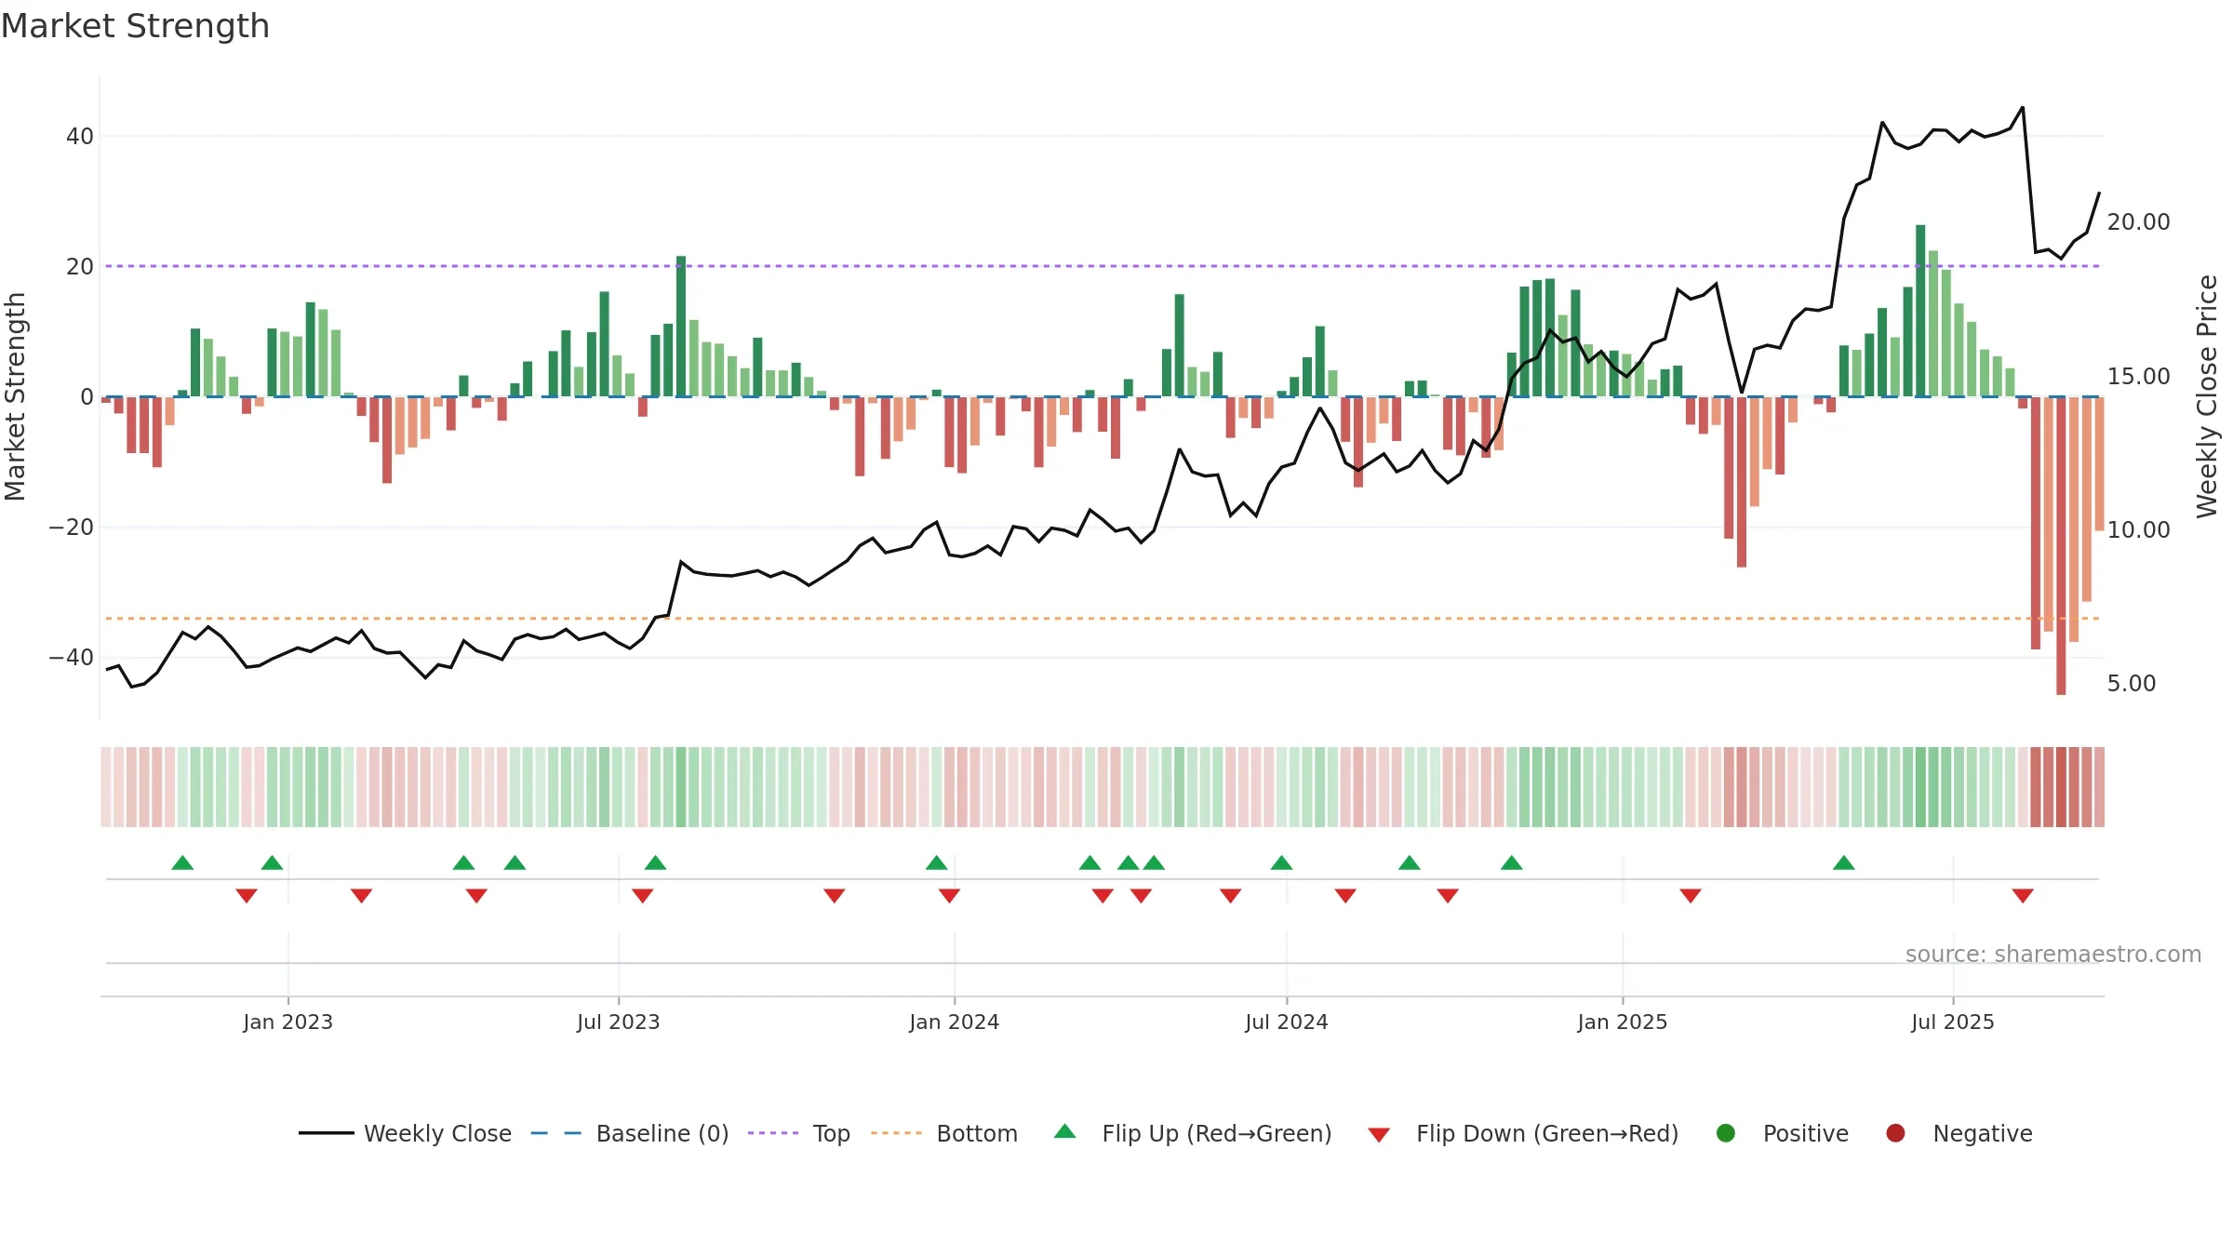Click the red Flip Down legend triangle
The height and width of the screenshot is (1256, 2233).
pos(1379,1135)
